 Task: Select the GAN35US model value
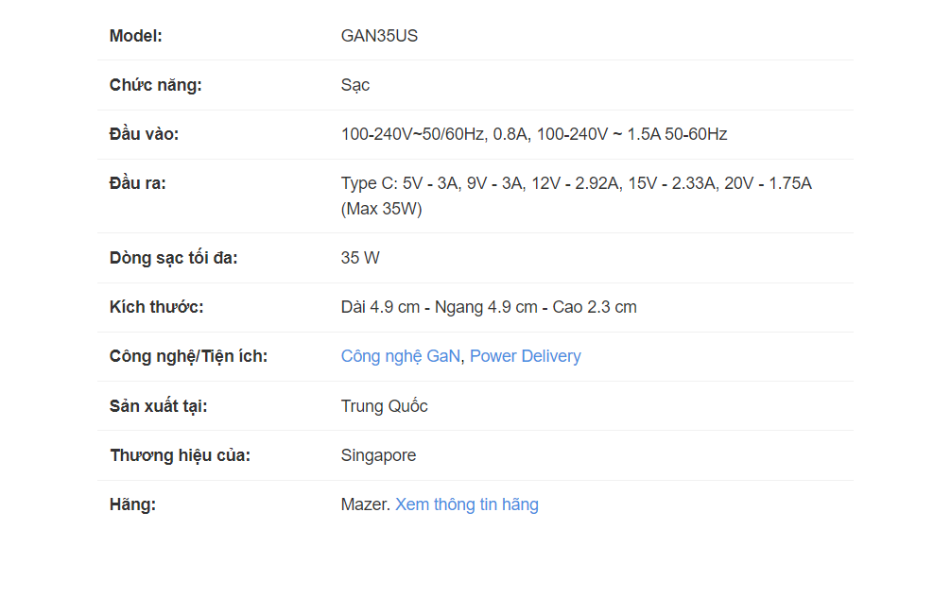pyautogui.click(x=379, y=36)
